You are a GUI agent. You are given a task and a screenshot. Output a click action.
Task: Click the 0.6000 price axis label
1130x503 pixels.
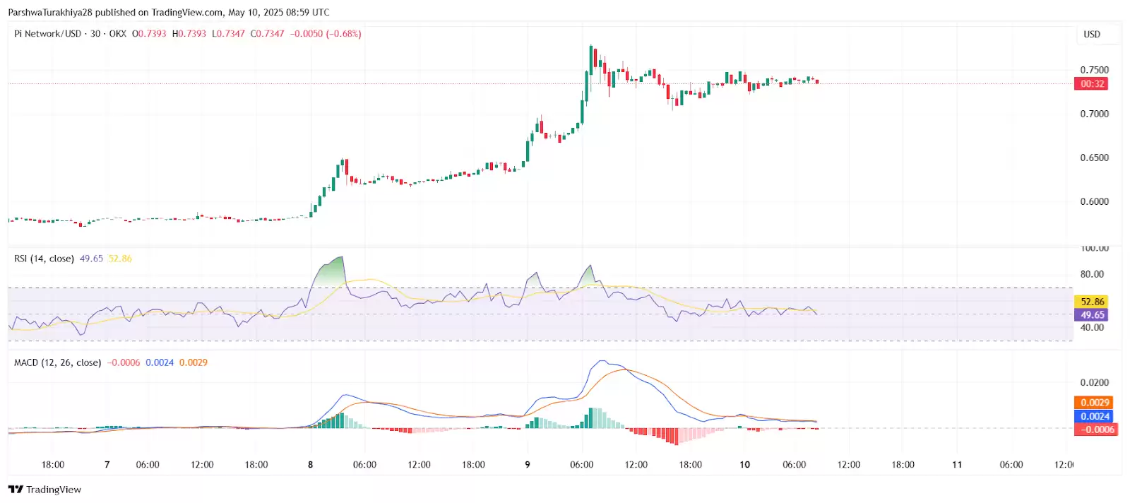(x=1094, y=201)
